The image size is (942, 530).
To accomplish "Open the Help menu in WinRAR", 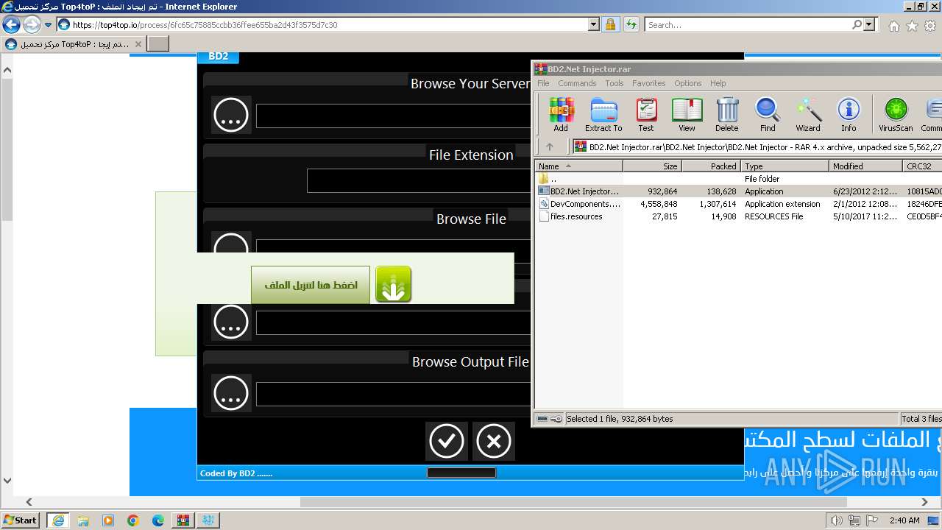I will point(718,83).
